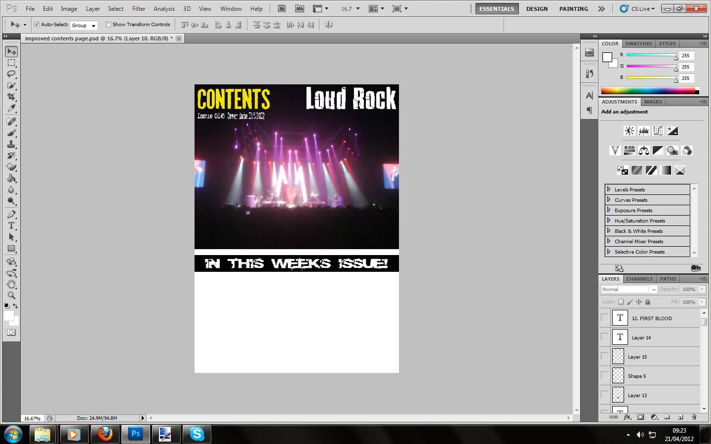Select the Lasso tool
Image resolution: width=711 pixels, height=444 pixels.
11,74
